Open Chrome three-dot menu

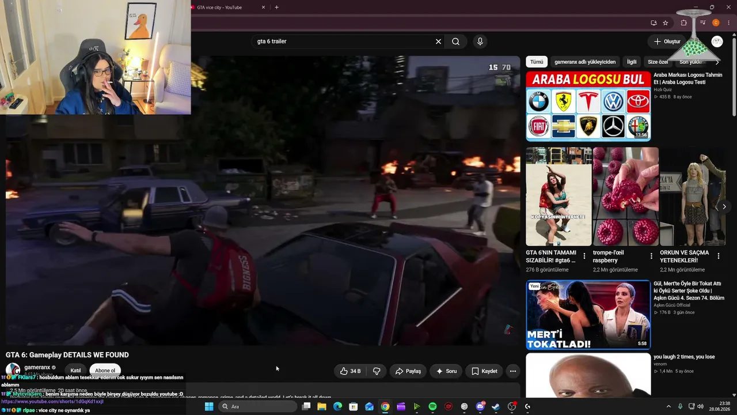[729, 23]
